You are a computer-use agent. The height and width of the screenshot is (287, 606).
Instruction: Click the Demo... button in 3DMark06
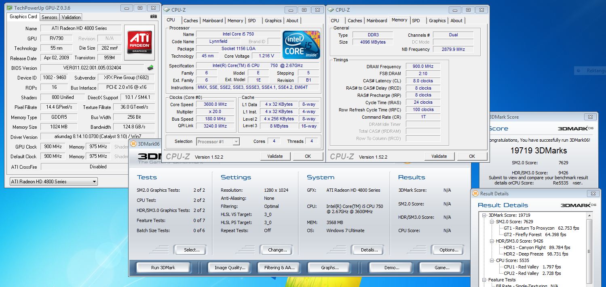pyautogui.click(x=392, y=268)
